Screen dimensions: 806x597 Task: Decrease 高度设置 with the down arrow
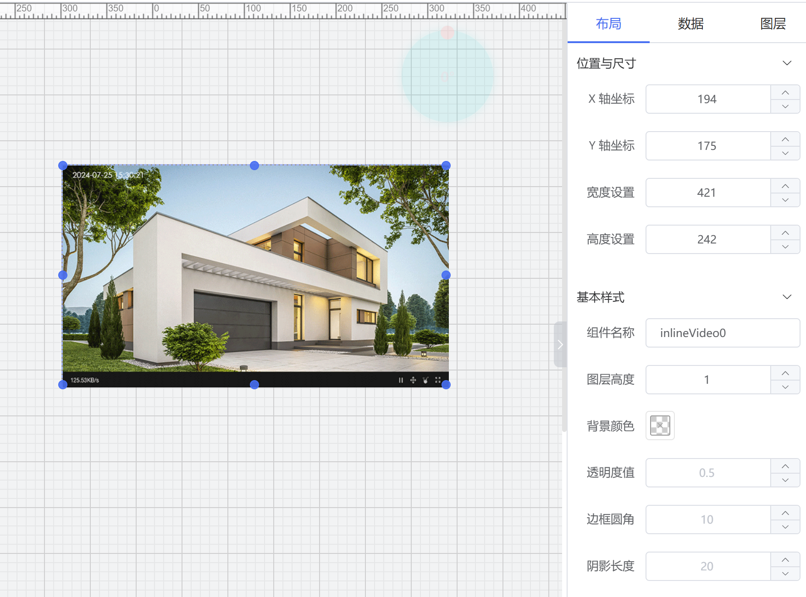click(785, 247)
